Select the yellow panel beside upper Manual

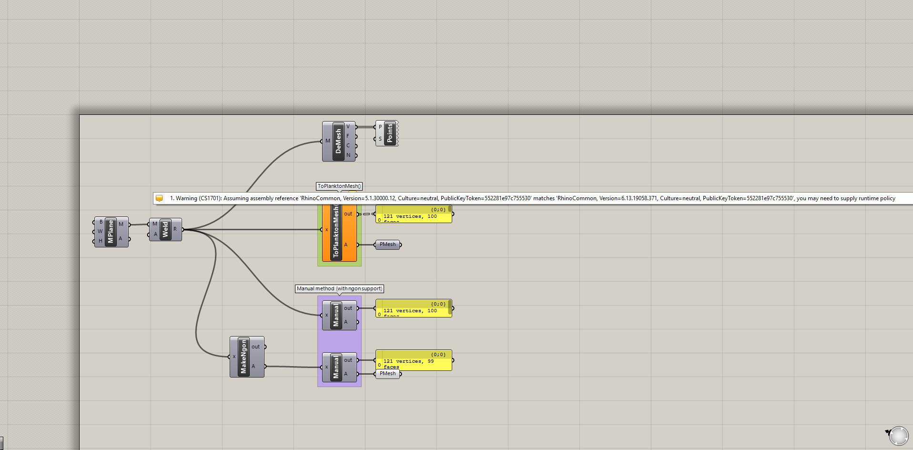pos(414,308)
